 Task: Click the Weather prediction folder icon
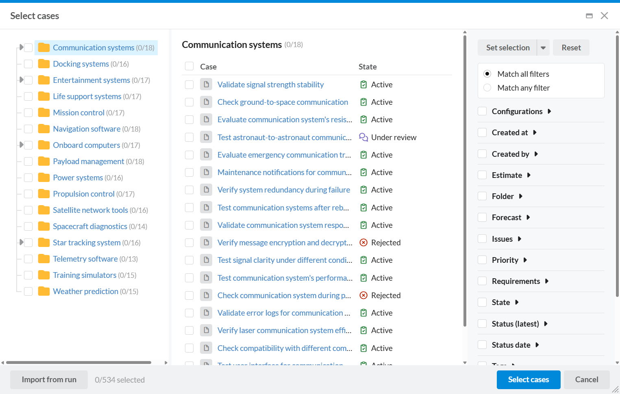44,291
